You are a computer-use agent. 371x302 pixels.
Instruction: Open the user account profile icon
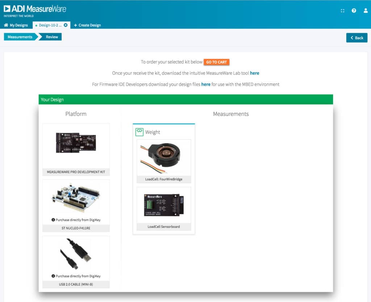point(365,11)
